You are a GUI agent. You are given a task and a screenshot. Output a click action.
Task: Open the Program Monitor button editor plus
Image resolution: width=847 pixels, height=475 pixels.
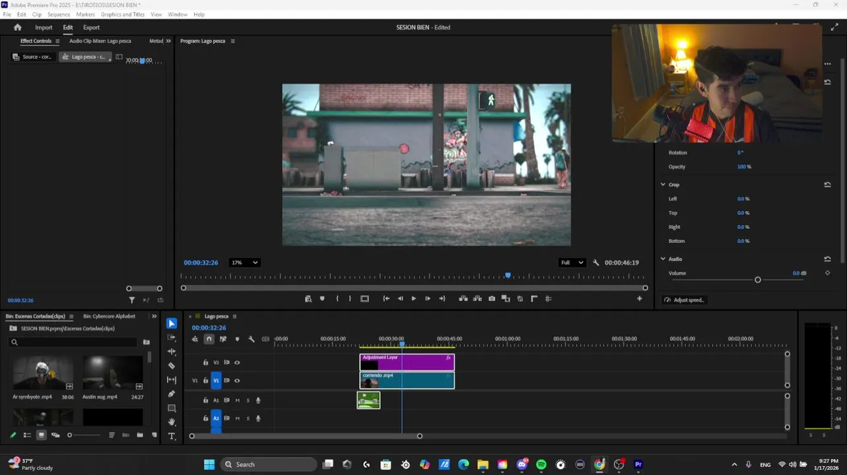tap(639, 299)
